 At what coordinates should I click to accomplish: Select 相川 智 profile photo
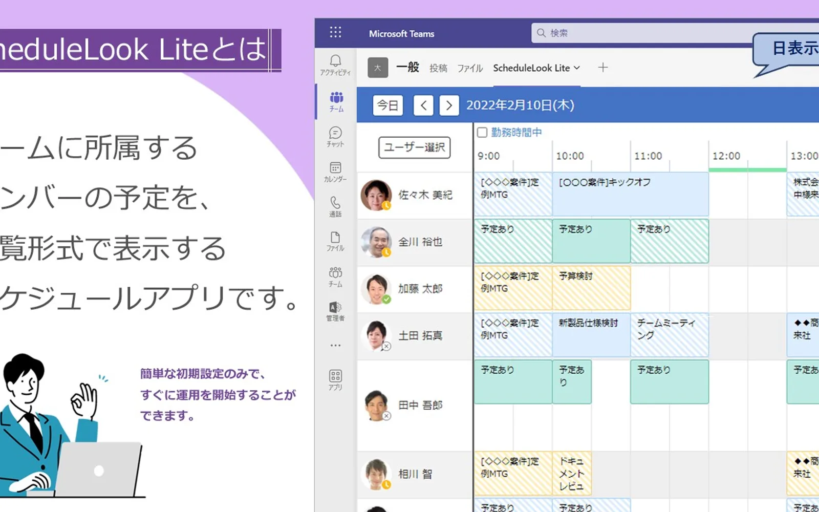pyautogui.click(x=376, y=474)
